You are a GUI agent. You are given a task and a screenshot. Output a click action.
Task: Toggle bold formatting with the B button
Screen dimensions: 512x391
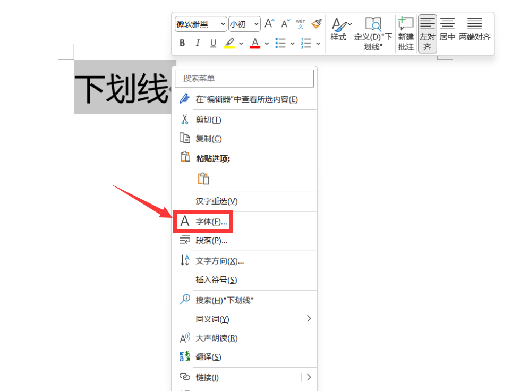coord(182,43)
